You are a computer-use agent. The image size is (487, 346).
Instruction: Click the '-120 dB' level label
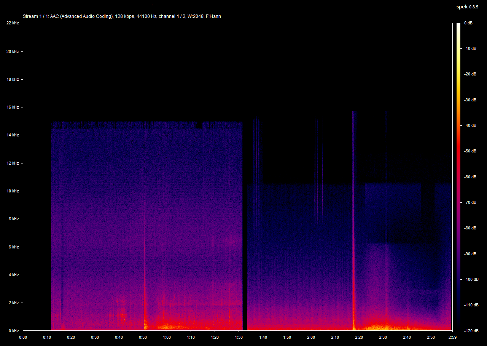click(471, 330)
